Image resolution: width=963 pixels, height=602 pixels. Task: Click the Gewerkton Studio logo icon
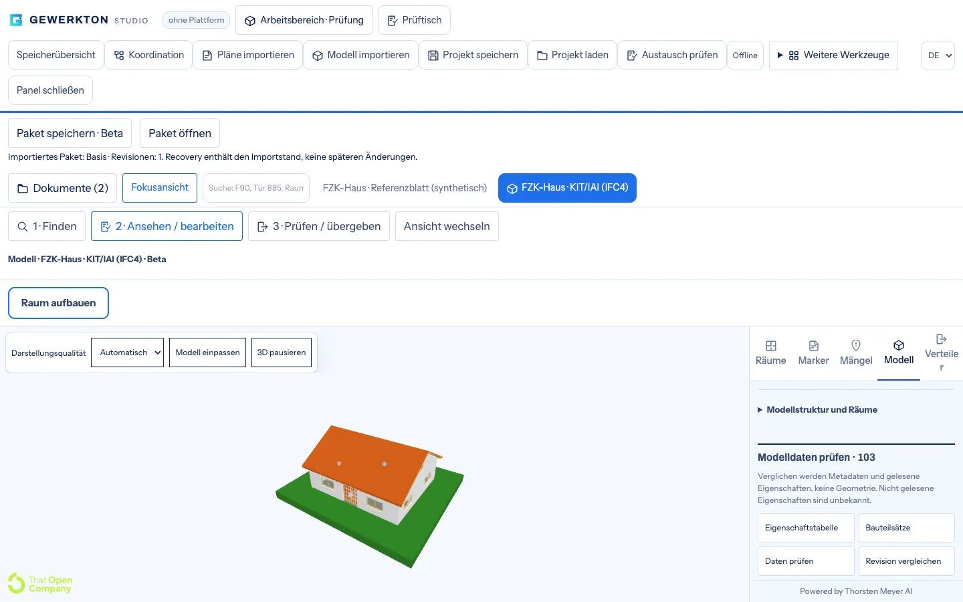click(16, 20)
